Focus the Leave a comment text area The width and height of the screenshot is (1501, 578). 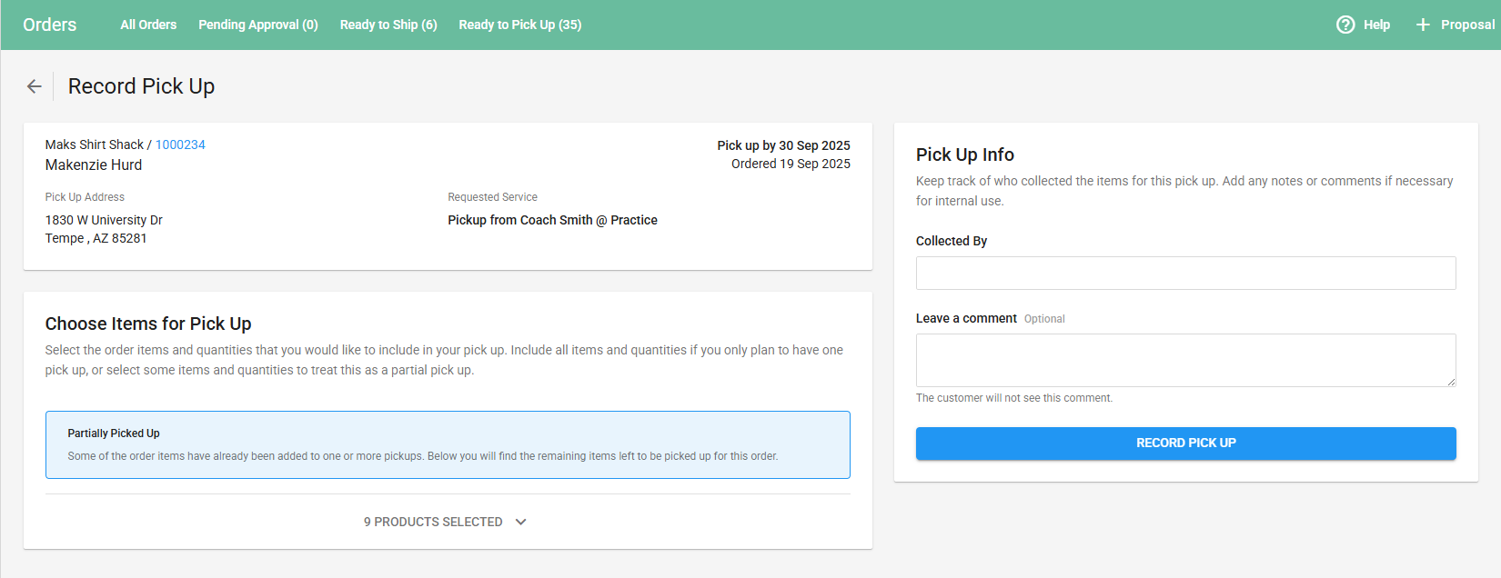(x=1185, y=360)
